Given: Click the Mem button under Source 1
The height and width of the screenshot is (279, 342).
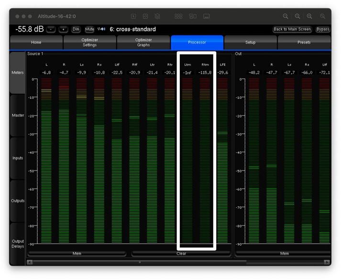Looking at the screenshot, I should tap(77, 254).
